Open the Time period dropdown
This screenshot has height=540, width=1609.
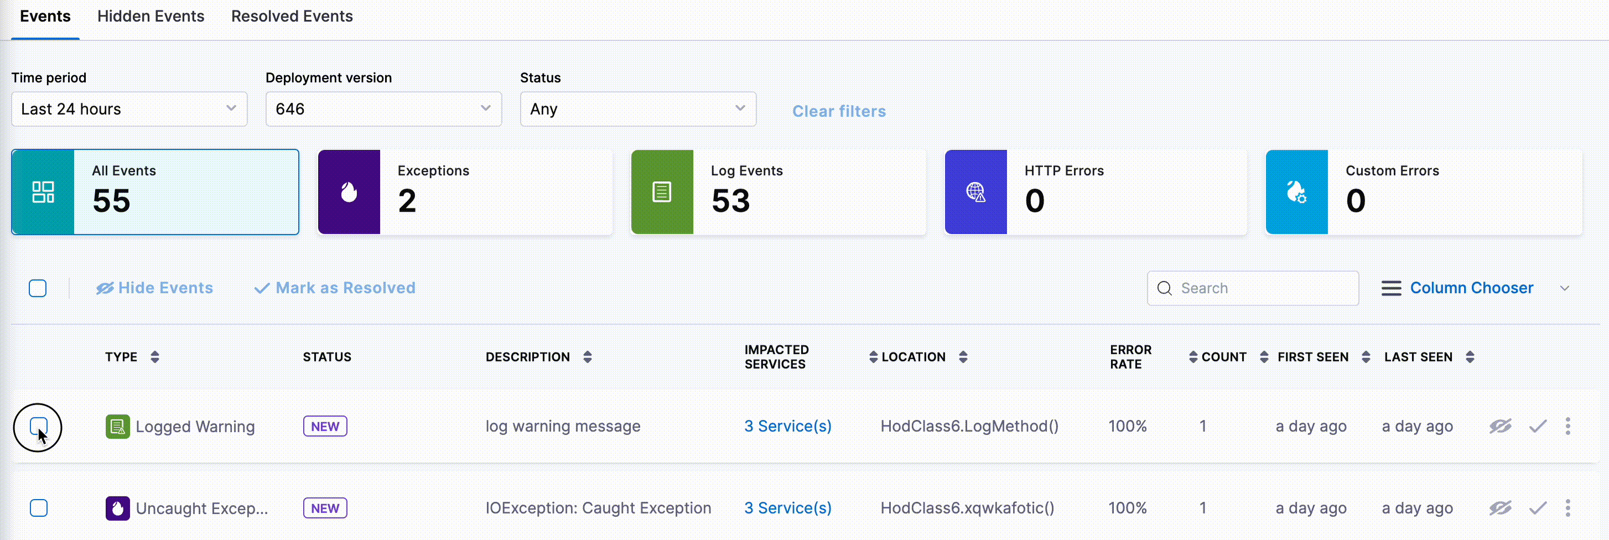click(129, 109)
